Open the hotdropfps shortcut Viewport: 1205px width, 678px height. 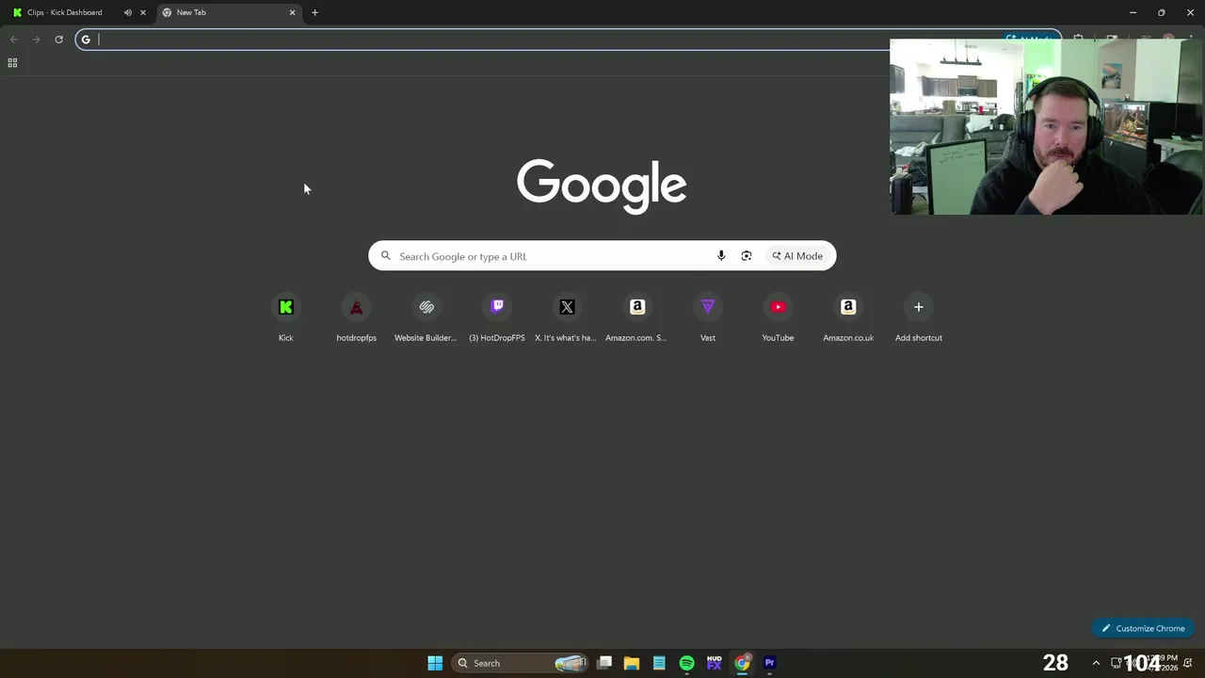pyautogui.click(x=357, y=317)
